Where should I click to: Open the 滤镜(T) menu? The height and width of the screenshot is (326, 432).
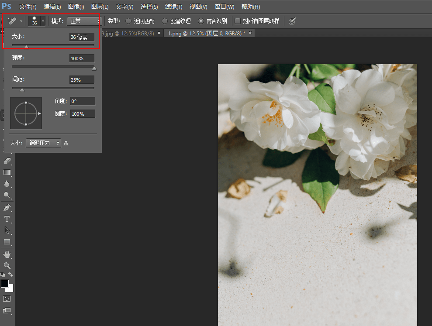tap(173, 7)
